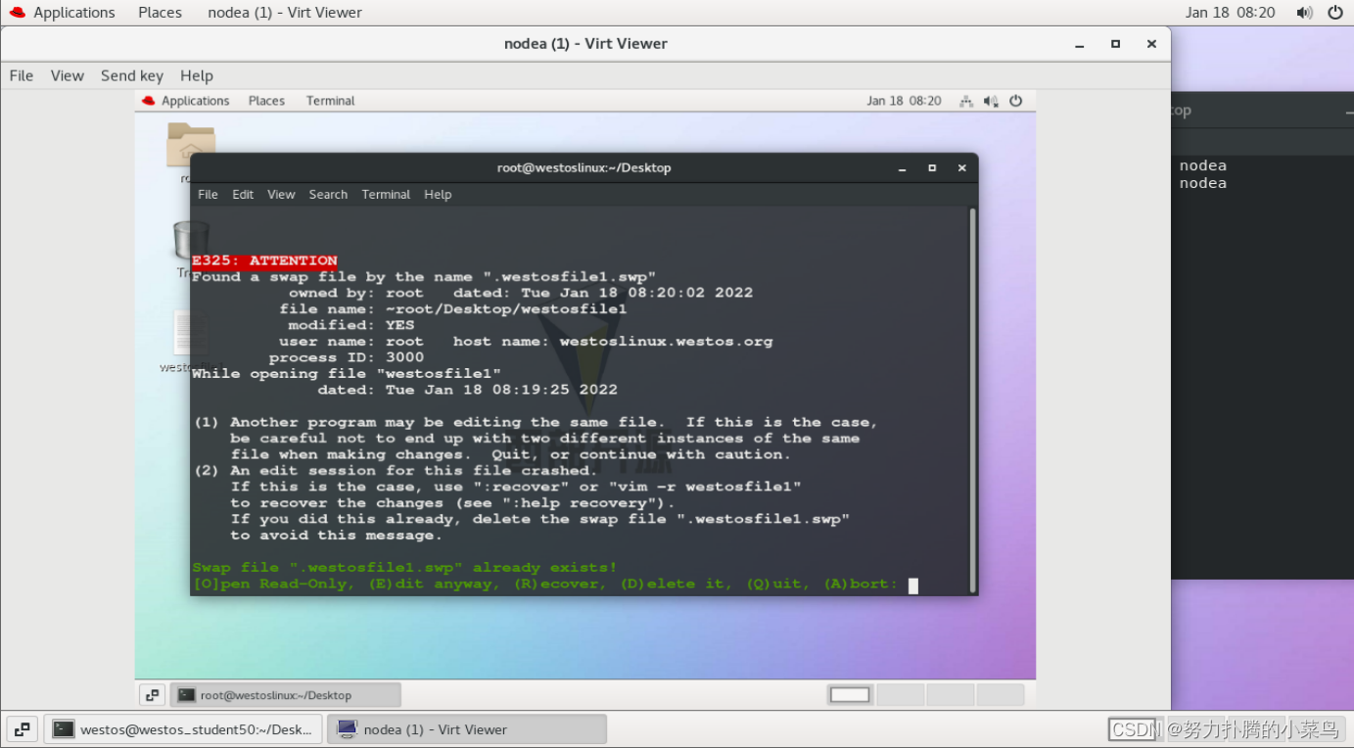
Task: Open Virt Viewer Send key menu
Action: (132, 75)
